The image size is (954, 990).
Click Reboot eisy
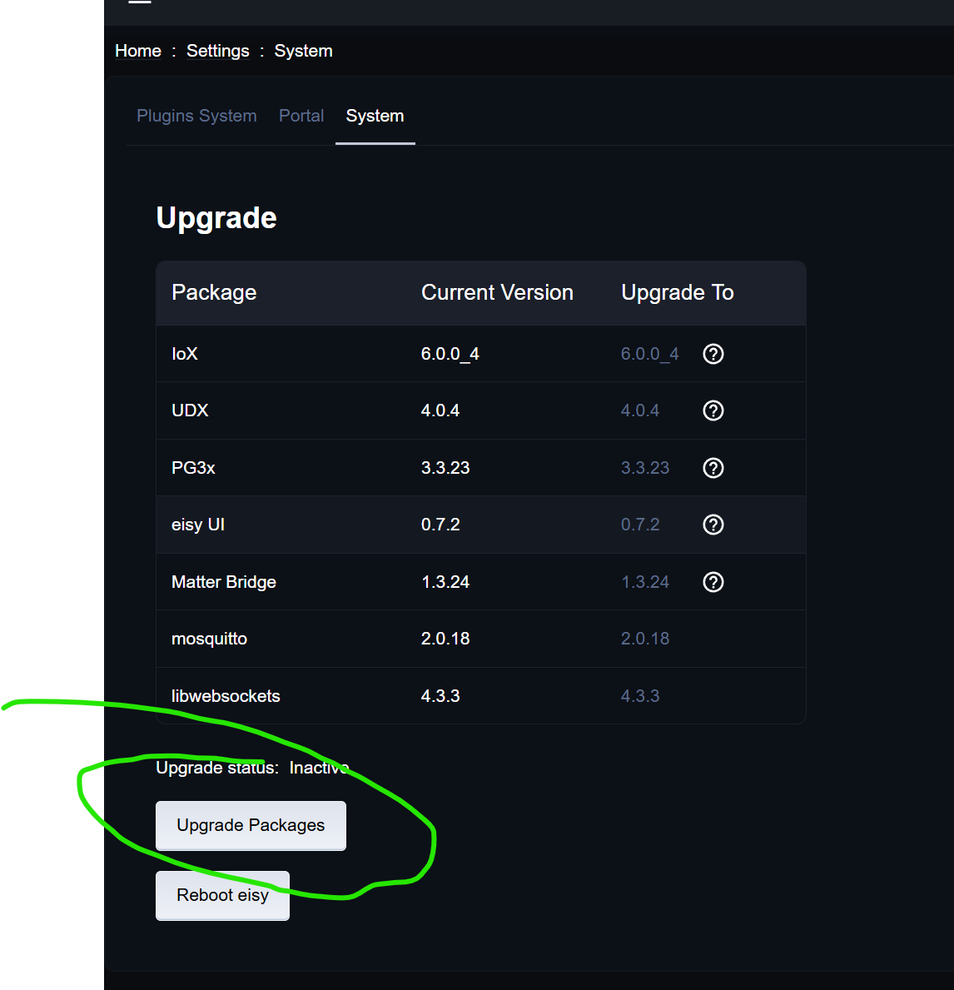click(x=222, y=895)
